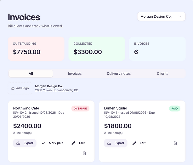Click the INV-1041 issued and due details
Image resolution: width=193 pixels, height=165 pixels.
point(129,115)
